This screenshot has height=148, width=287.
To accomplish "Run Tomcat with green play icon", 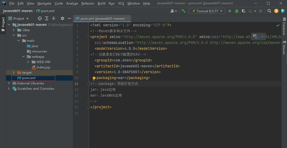I will (x=230, y=11).
